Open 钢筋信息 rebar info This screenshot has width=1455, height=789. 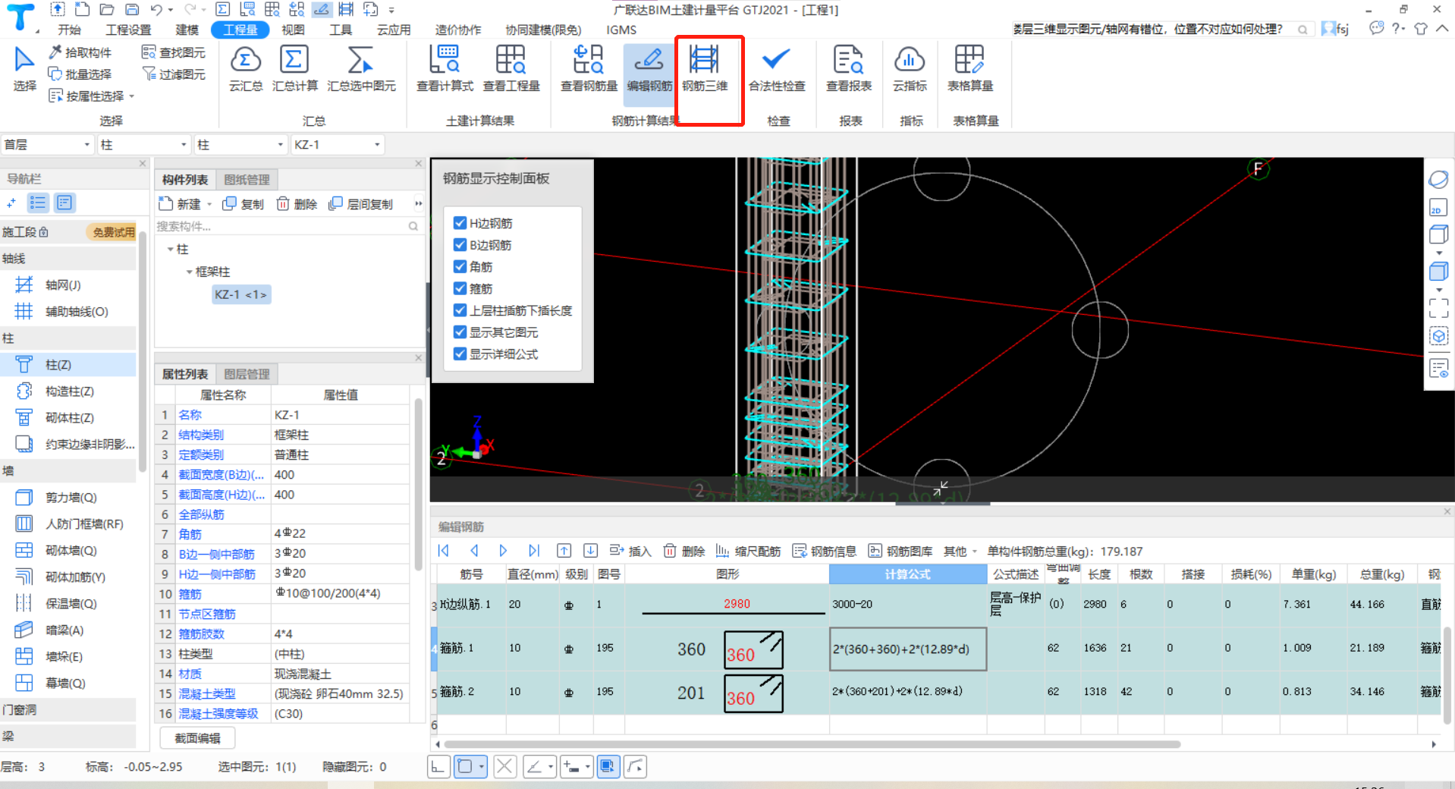(825, 551)
